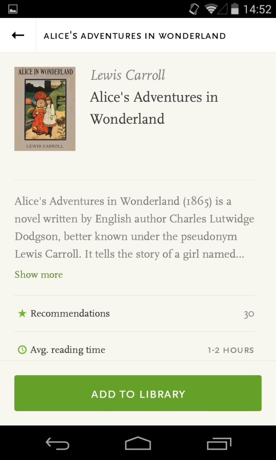Tap the Wi-Fi status icon

point(211,9)
